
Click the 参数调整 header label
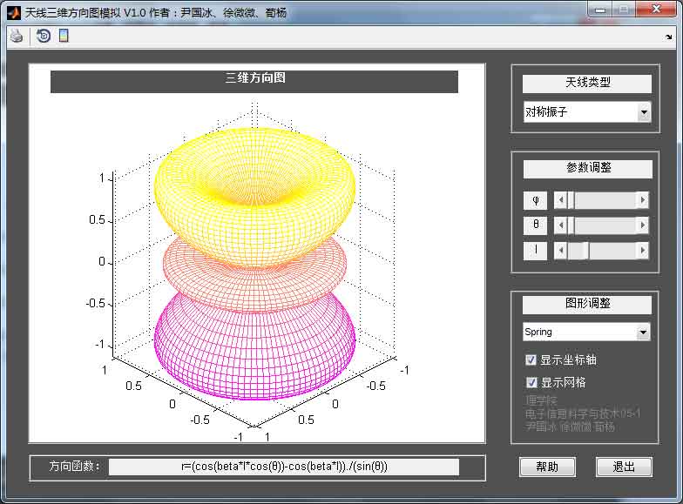coord(588,168)
